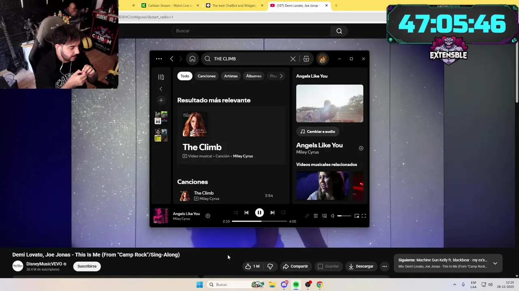Image resolution: width=519 pixels, height=291 pixels.
Task: Play The Climb row in Canciones list
Action: pos(232,196)
